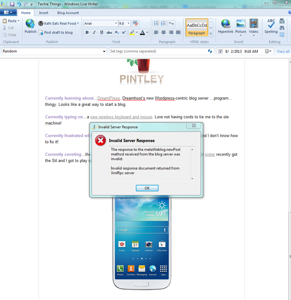
Task: Expand the Random category dropdown
Action: [104, 52]
